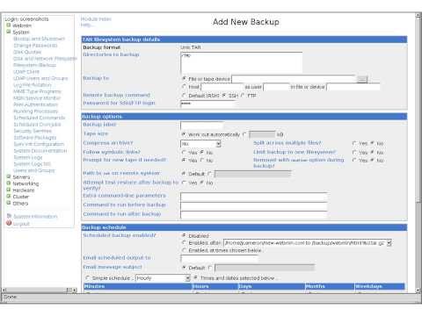
Task: Click the Directories to backup text area
Action: (x=242, y=62)
